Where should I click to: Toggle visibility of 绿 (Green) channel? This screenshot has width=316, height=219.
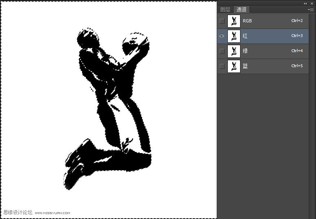click(222, 51)
